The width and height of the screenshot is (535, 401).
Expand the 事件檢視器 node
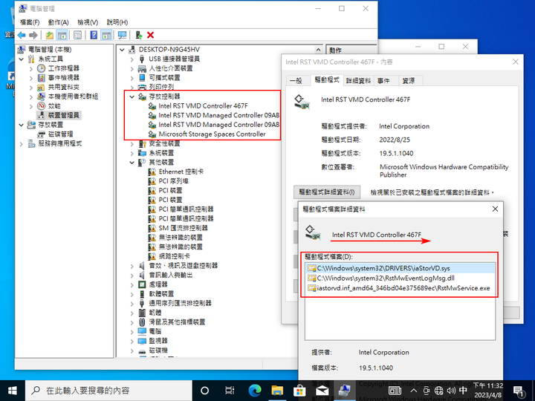(x=31, y=78)
